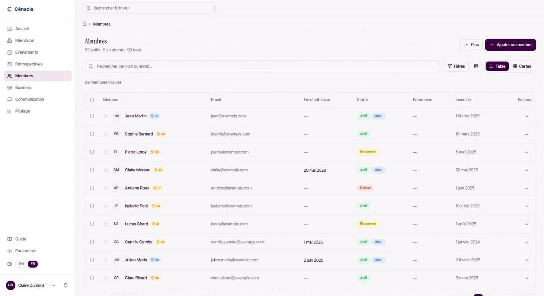Open actions menu for Isabelle Petit

(526, 206)
